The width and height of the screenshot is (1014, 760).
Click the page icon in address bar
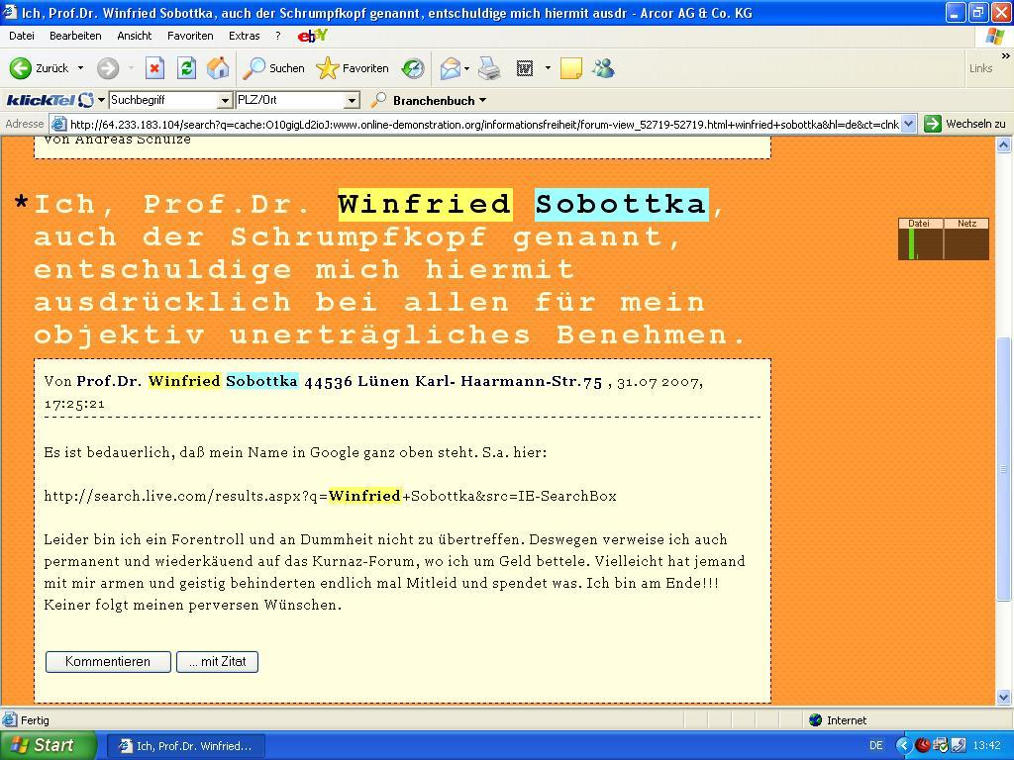point(58,124)
